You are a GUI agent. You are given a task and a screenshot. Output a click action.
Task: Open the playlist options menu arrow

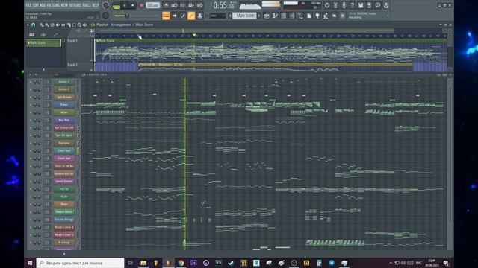tap(28, 25)
